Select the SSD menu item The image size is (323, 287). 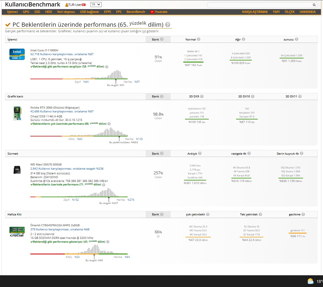point(37,12)
